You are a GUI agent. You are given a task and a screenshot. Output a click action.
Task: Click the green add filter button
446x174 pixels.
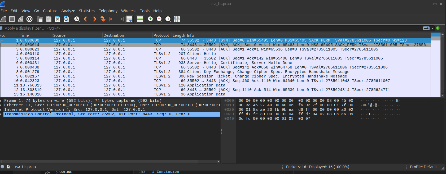point(438,28)
